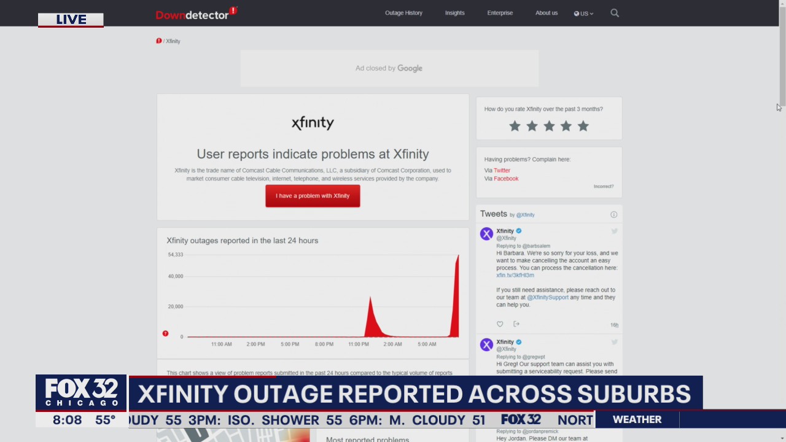The image size is (786, 442).
Task: Rate Xfinity one star
Action: coord(515,126)
